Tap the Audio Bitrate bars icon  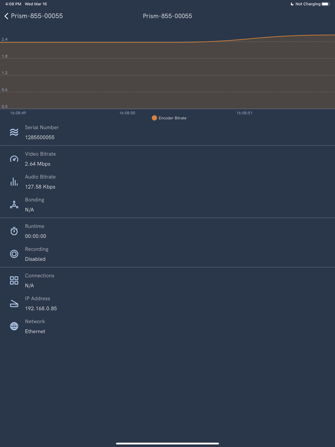(x=14, y=181)
